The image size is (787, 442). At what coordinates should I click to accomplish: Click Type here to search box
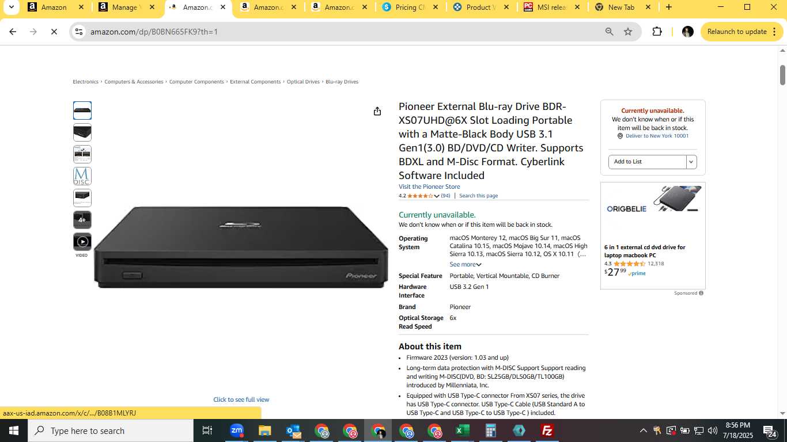(x=111, y=430)
